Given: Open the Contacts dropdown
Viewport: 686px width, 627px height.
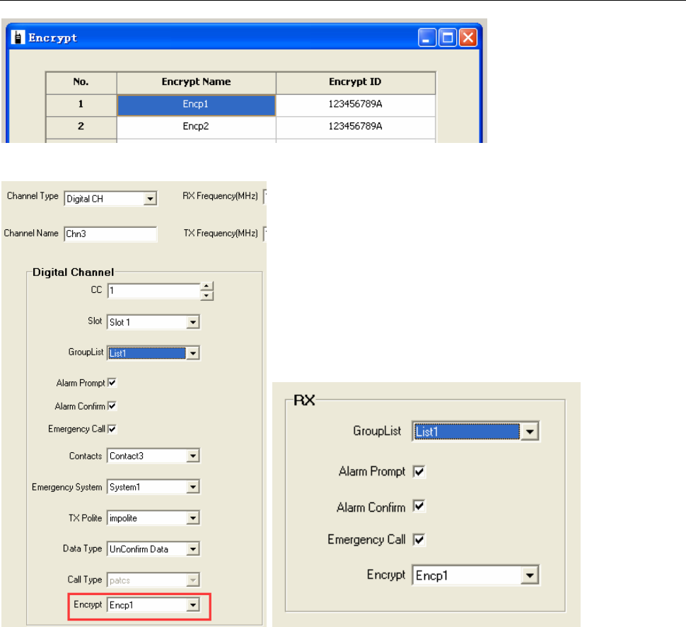Looking at the screenshot, I should [x=193, y=456].
